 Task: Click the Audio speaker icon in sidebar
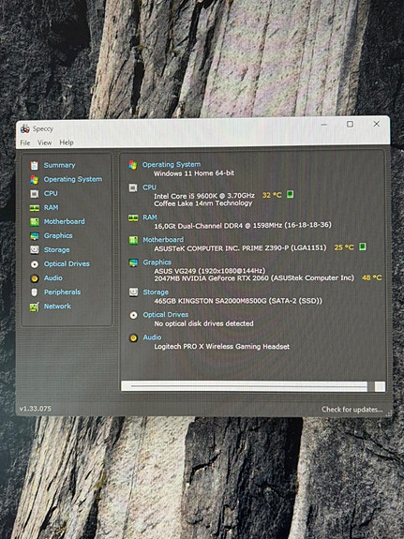click(x=34, y=278)
